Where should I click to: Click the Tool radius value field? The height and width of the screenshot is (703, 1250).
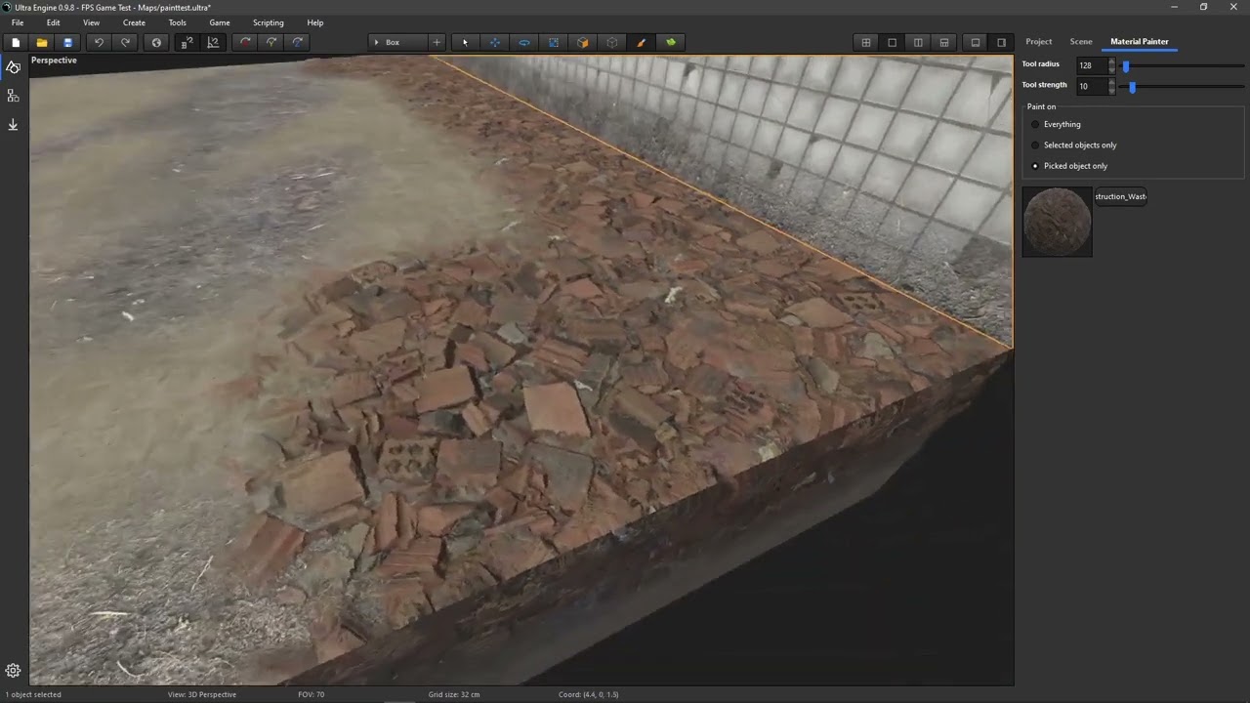1091,65
